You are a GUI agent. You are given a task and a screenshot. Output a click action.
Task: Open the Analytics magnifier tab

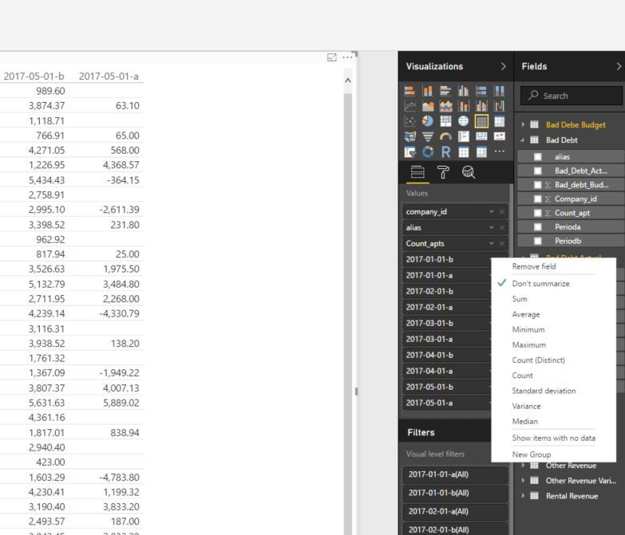[x=469, y=172]
